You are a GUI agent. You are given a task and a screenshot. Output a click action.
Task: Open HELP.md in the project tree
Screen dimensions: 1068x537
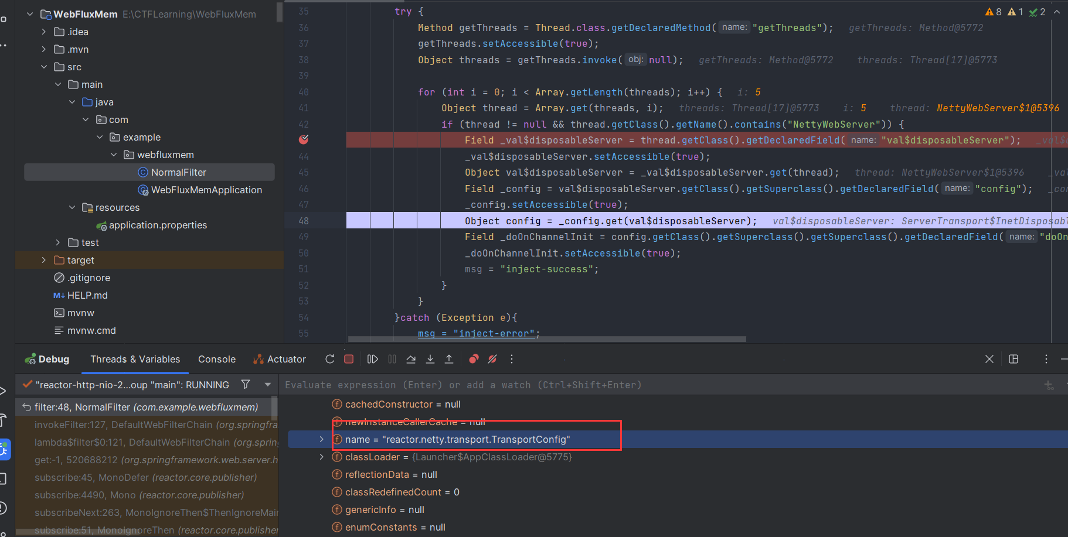[x=80, y=295]
